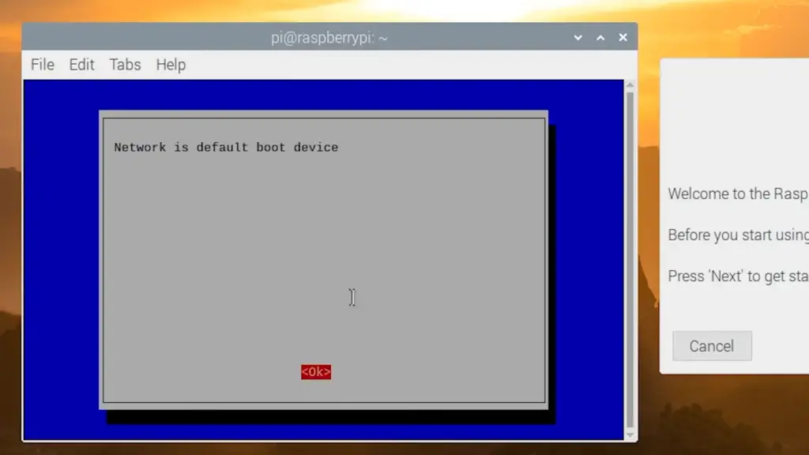This screenshot has width=809, height=455.
Task: Open the File menu
Action: pyautogui.click(x=43, y=65)
